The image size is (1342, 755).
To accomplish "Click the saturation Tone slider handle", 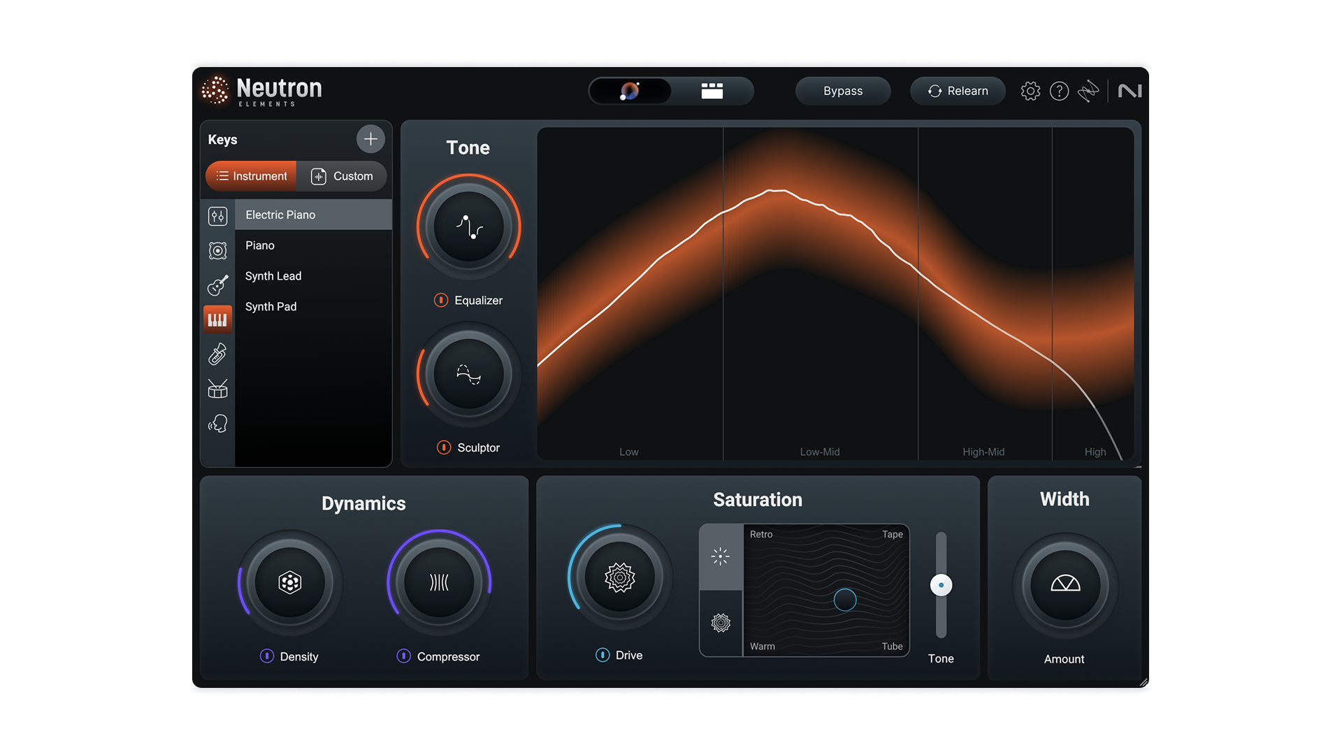I will (x=941, y=585).
